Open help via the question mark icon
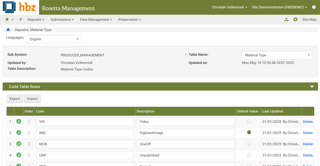 point(314,7)
